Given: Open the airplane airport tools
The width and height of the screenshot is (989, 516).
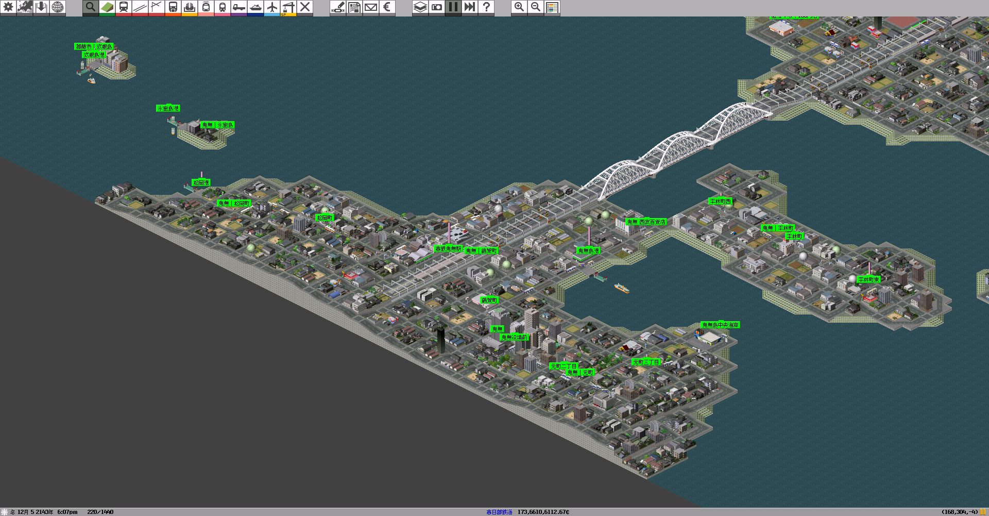Looking at the screenshot, I should pos(272,8).
